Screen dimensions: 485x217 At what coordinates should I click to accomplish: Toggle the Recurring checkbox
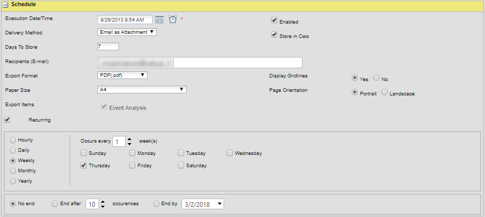pos(7,120)
